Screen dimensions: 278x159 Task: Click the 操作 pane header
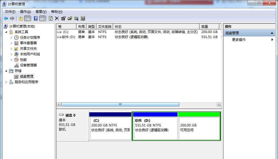click(x=249, y=27)
